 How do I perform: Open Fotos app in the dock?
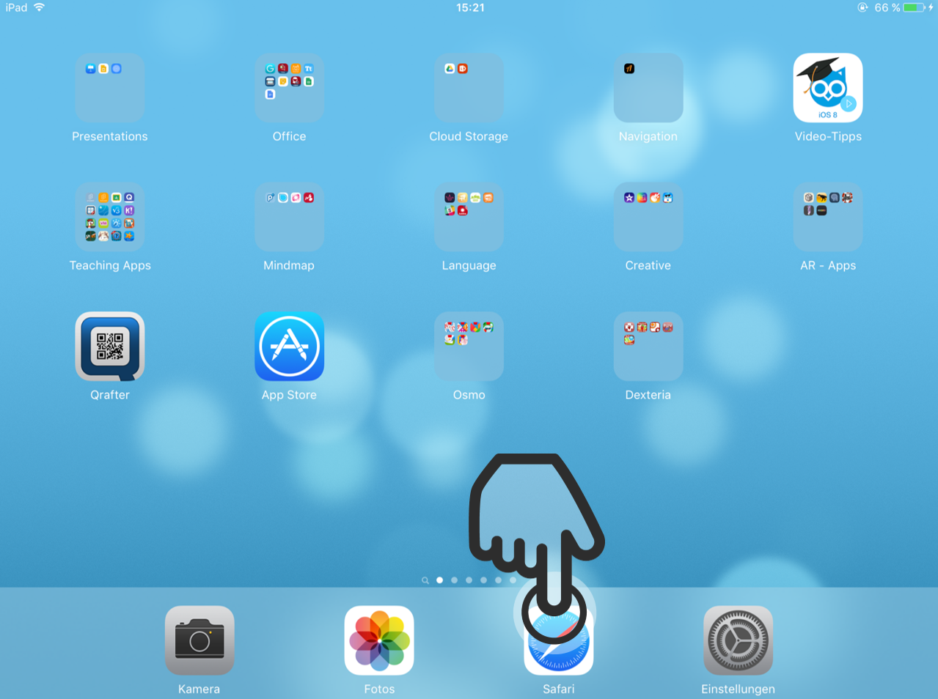pos(379,640)
